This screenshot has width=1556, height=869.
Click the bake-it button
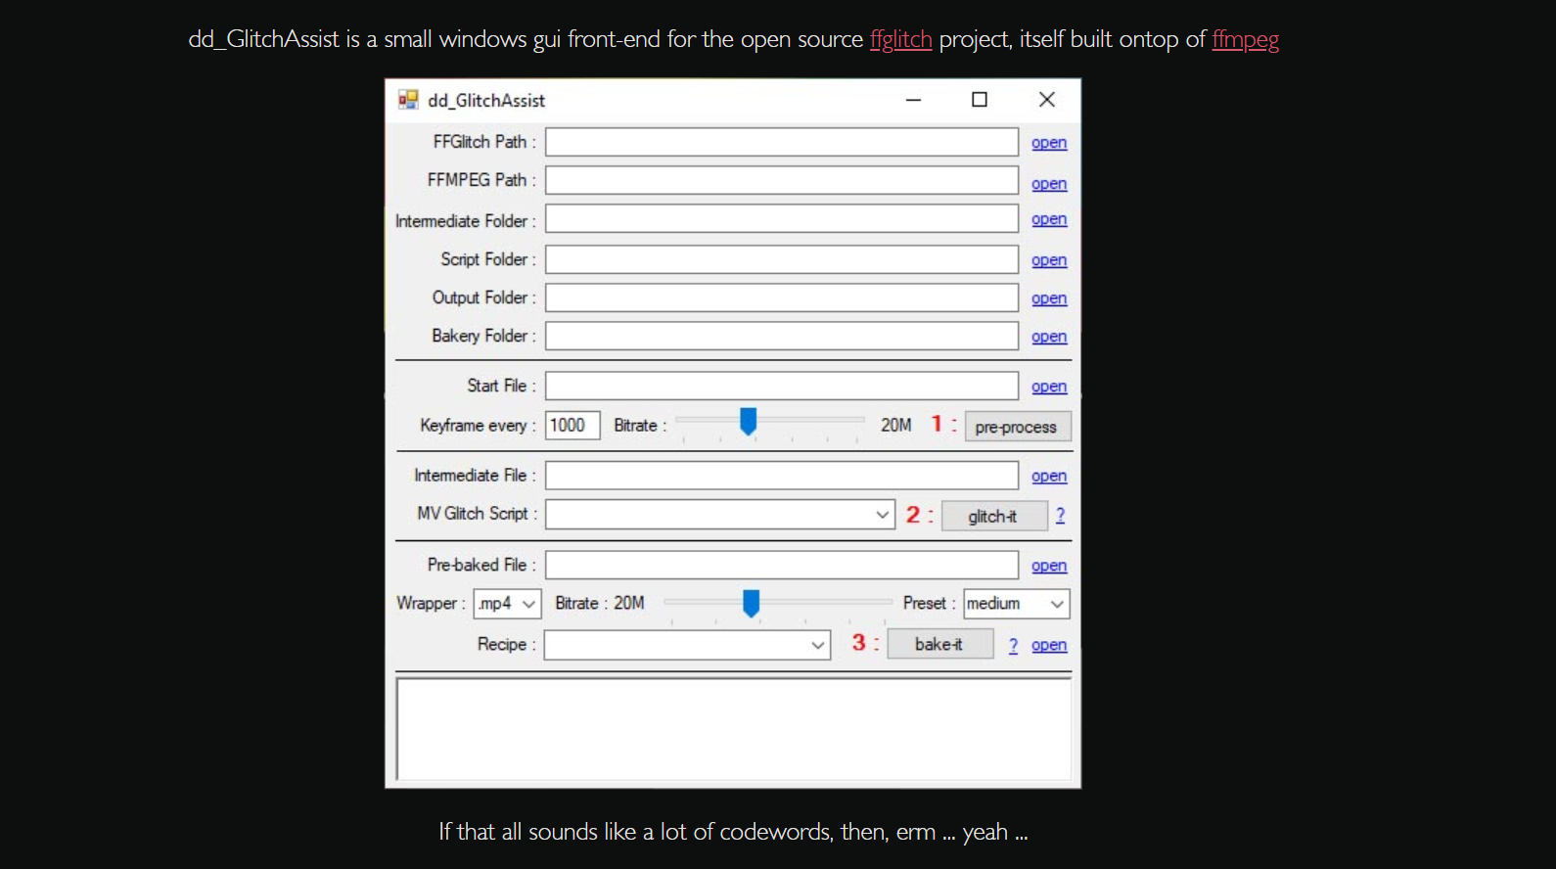tap(940, 644)
